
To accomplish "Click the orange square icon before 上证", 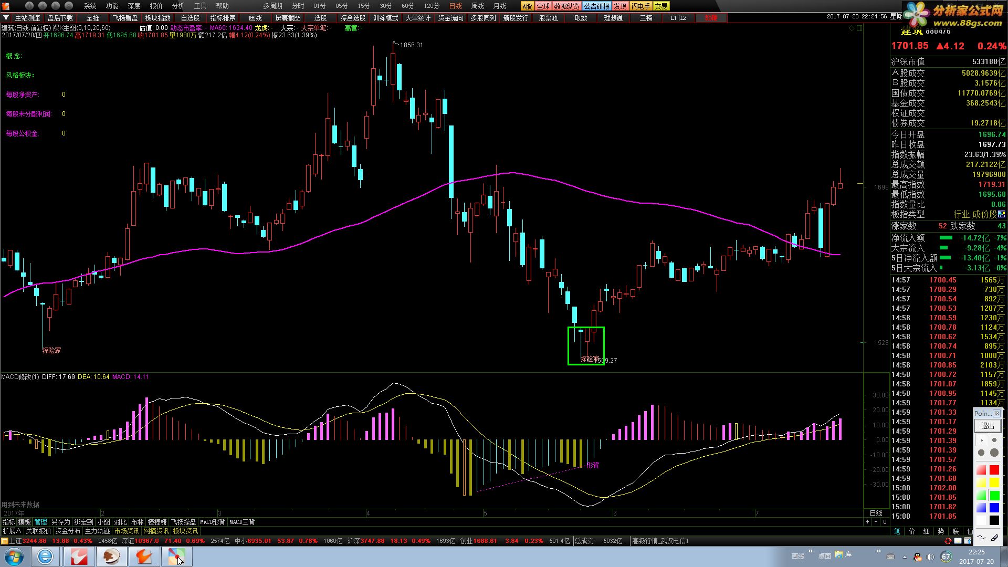I will coord(5,541).
